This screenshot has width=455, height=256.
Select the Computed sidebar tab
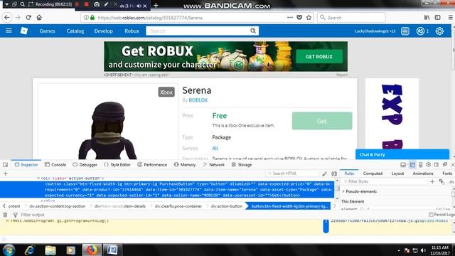(373, 174)
